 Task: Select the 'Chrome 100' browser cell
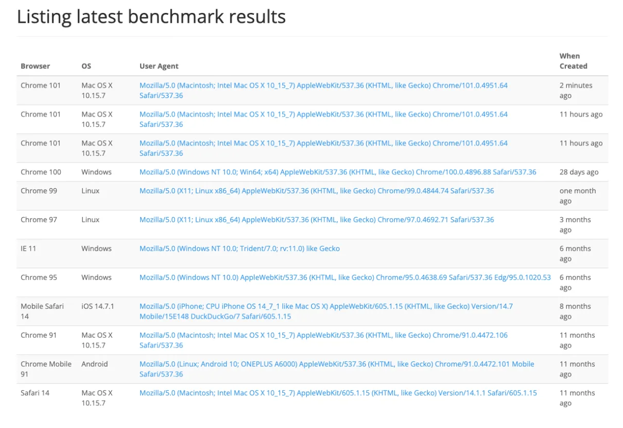pos(41,172)
